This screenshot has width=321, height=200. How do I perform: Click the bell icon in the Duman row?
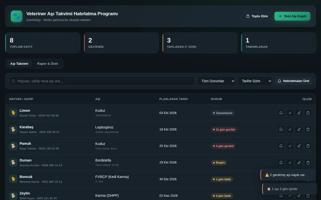pyautogui.click(x=281, y=162)
